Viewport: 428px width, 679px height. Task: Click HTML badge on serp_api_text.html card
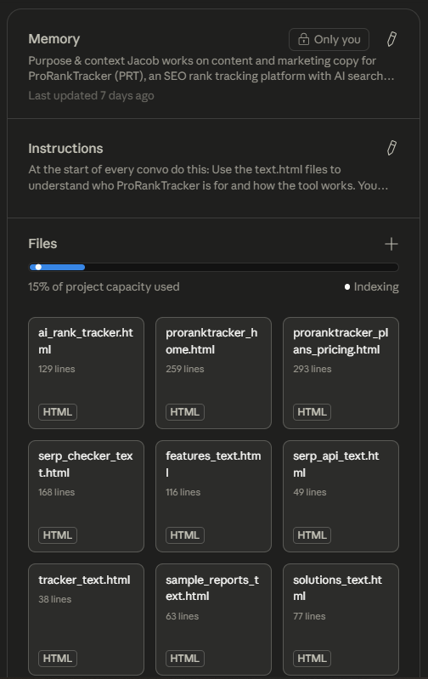312,535
